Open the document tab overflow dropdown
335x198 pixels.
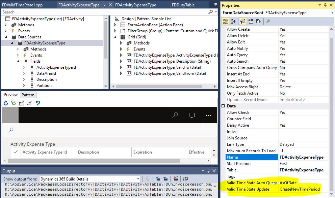tap(215, 4)
